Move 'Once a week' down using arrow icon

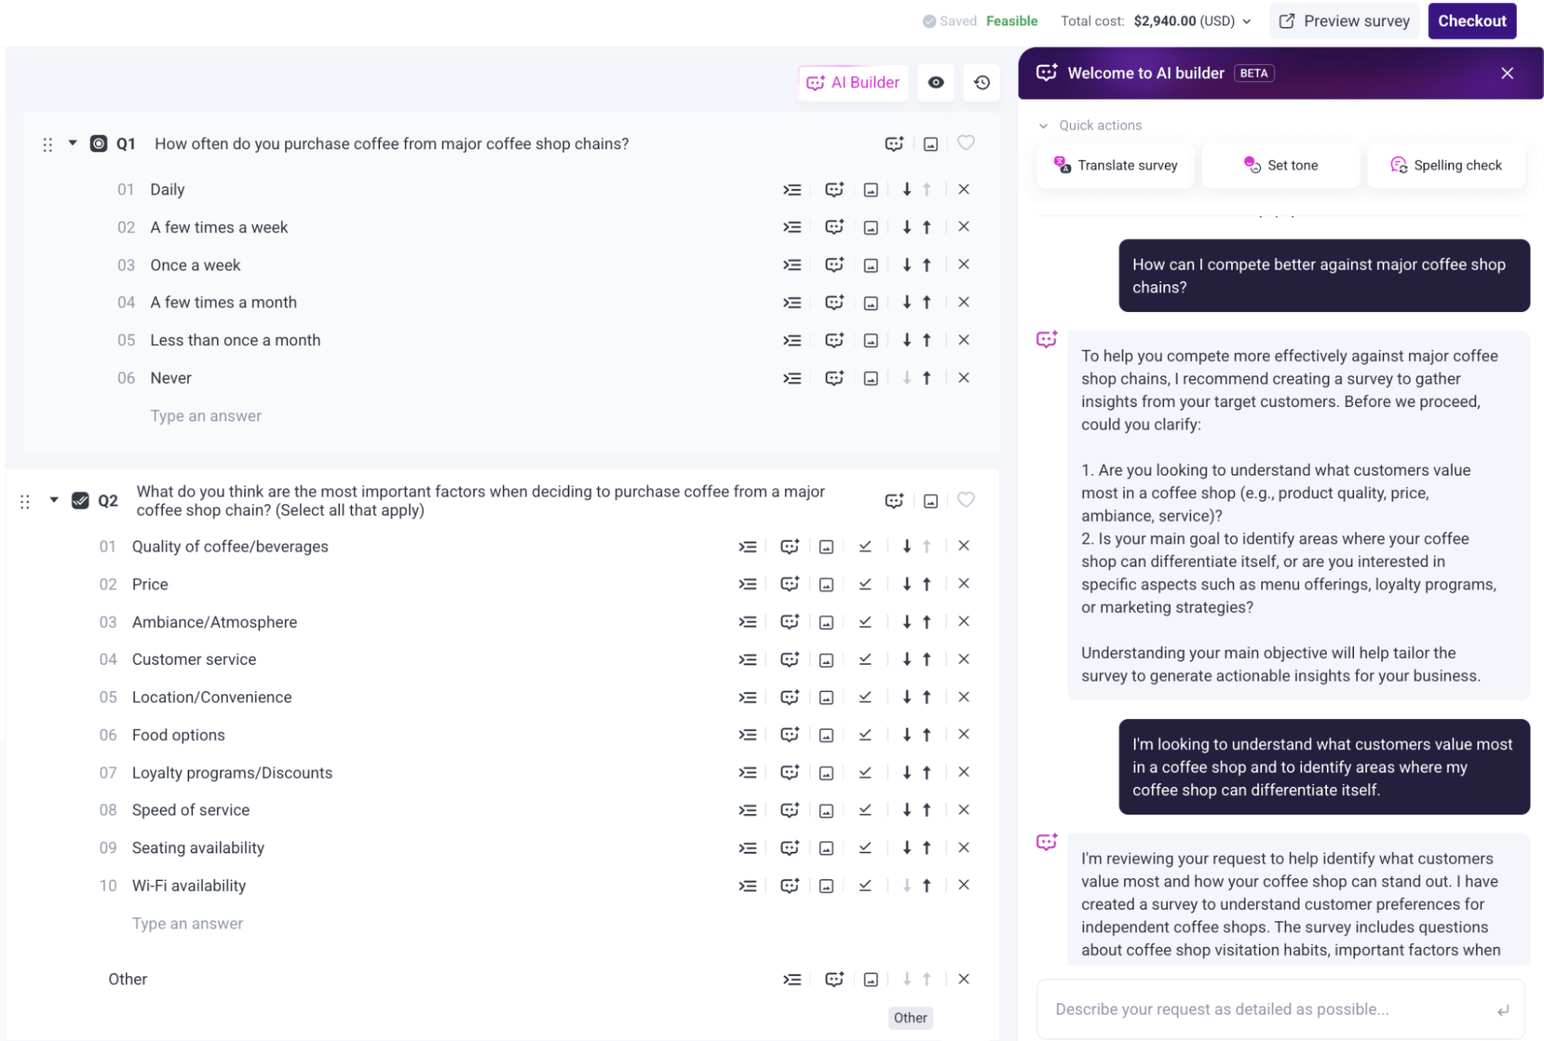(906, 264)
